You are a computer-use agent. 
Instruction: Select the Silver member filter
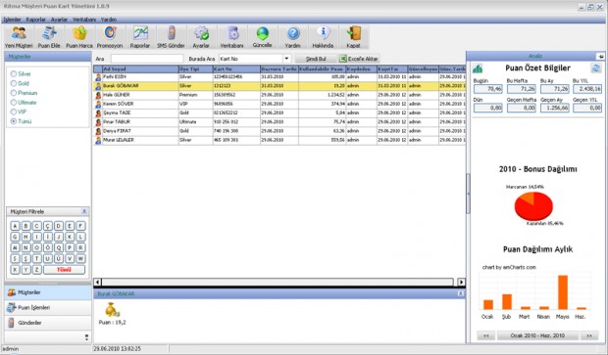click(x=14, y=74)
